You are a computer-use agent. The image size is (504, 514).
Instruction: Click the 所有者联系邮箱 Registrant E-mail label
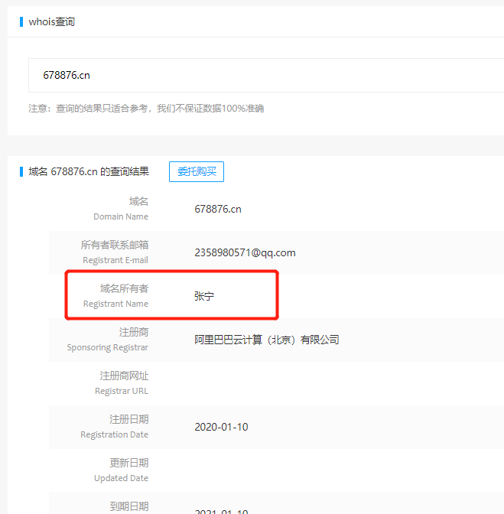pyautogui.click(x=115, y=252)
